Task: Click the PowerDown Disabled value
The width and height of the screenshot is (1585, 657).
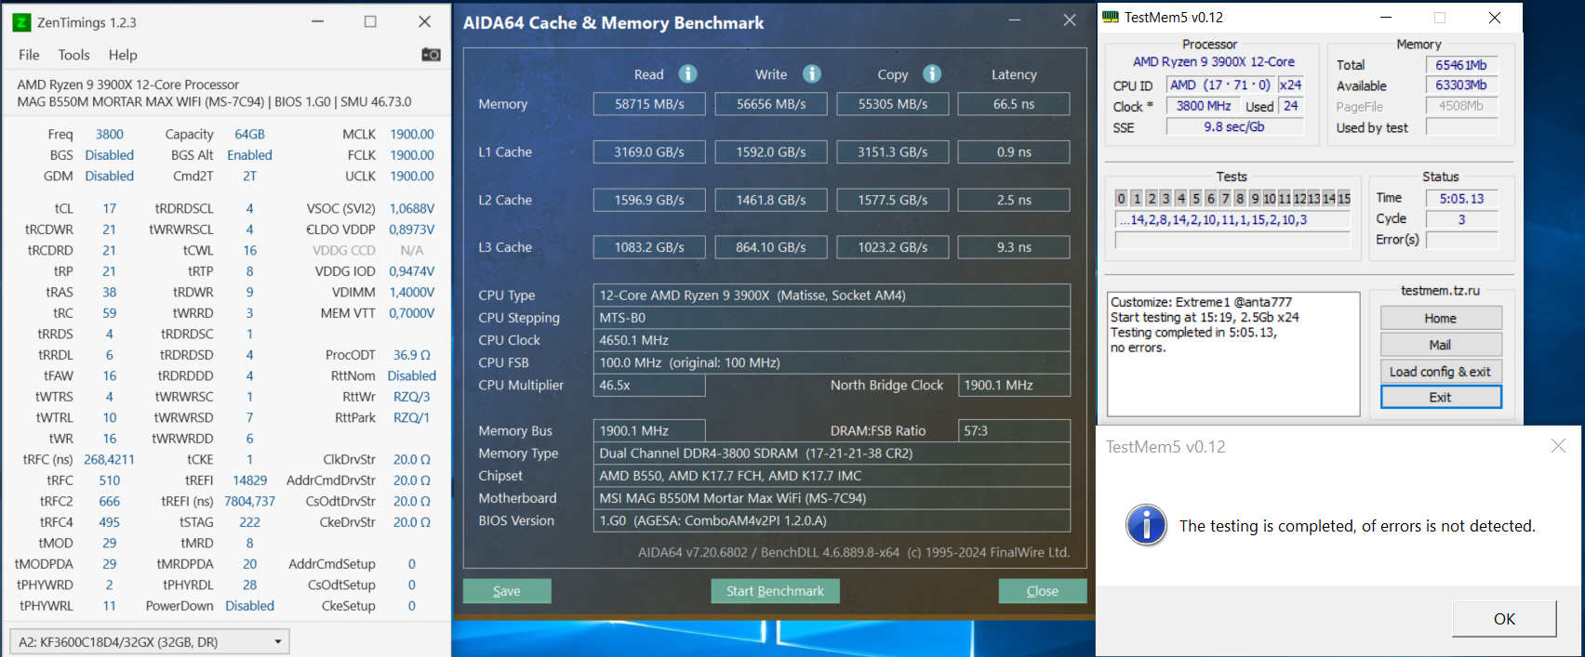Action: (249, 606)
